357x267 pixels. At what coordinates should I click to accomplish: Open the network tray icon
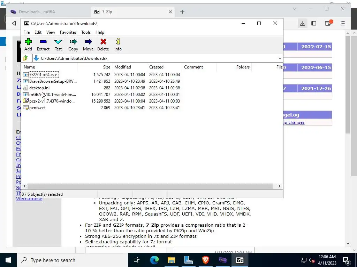[x=304, y=260]
